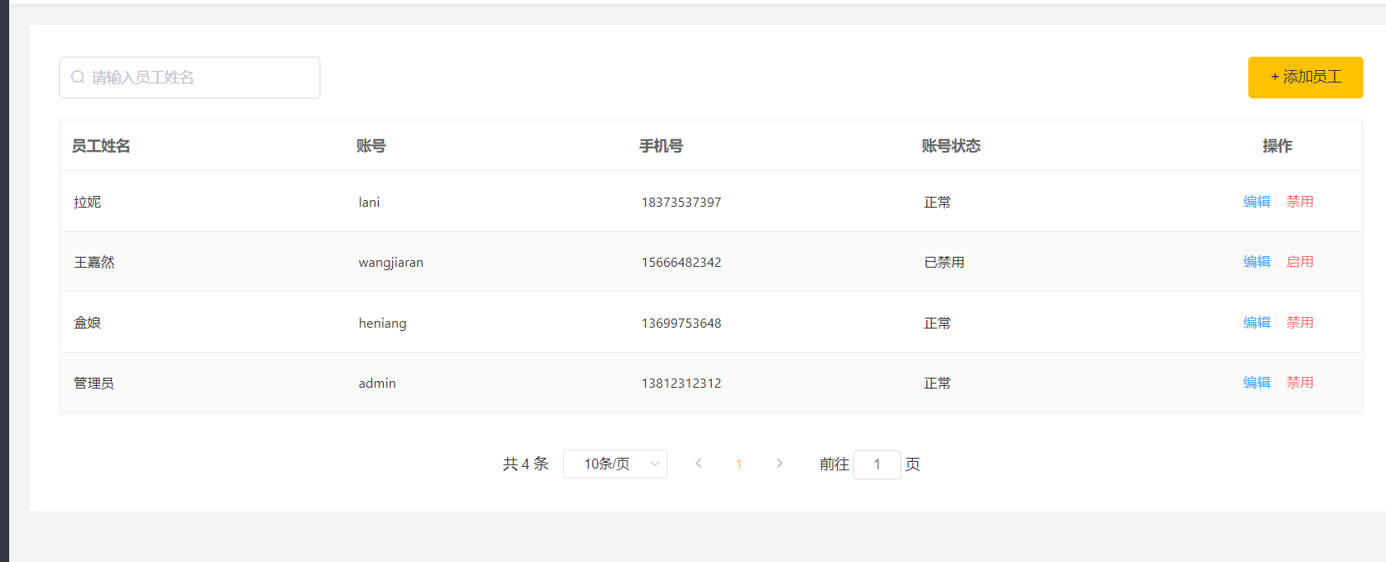The width and height of the screenshot is (1386, 562).
Task: Click the 共 4 条 total count text
Action: coord(526,464)
